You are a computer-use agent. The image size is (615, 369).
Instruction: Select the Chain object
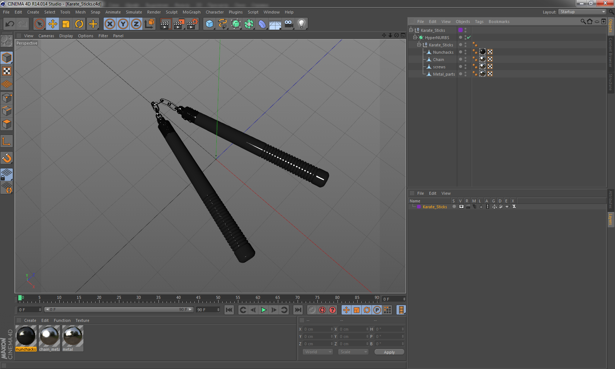coord(439,60)
